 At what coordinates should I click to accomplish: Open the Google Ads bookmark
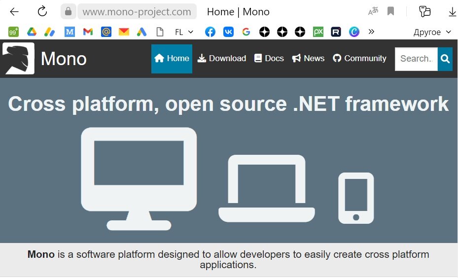click(141, 32)
